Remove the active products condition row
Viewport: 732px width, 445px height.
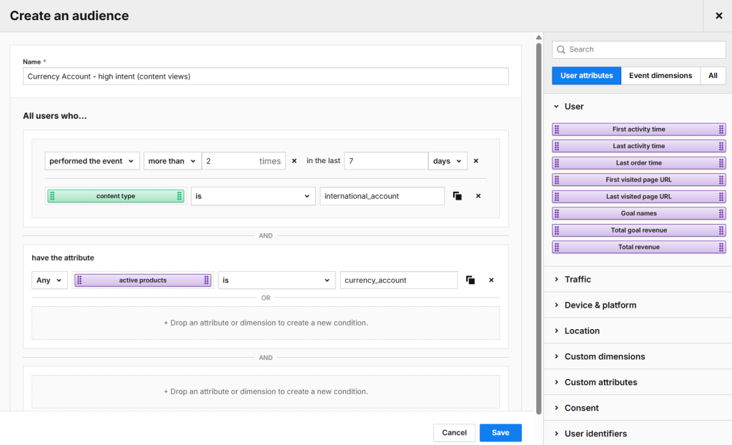click(491, 280)
